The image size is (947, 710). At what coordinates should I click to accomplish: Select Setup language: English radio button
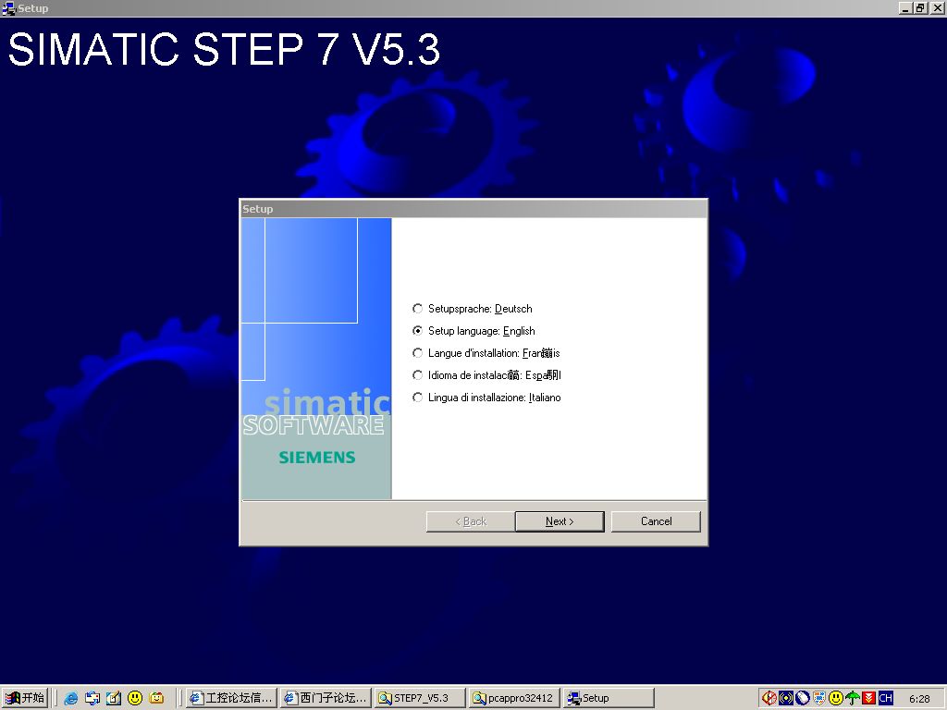417,331
